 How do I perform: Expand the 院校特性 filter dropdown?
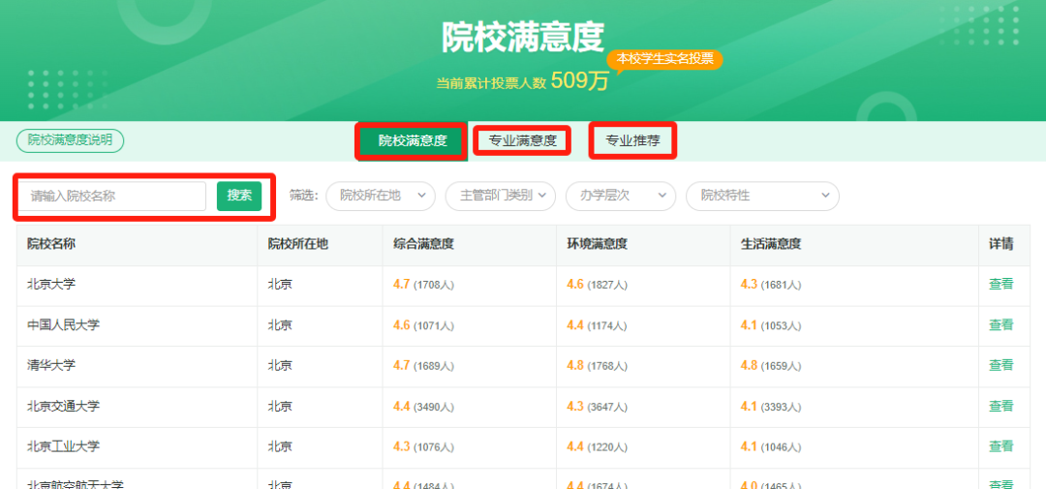coord(762,196)
